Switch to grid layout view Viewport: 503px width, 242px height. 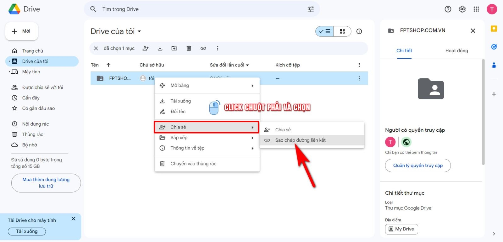click(342, 31)
